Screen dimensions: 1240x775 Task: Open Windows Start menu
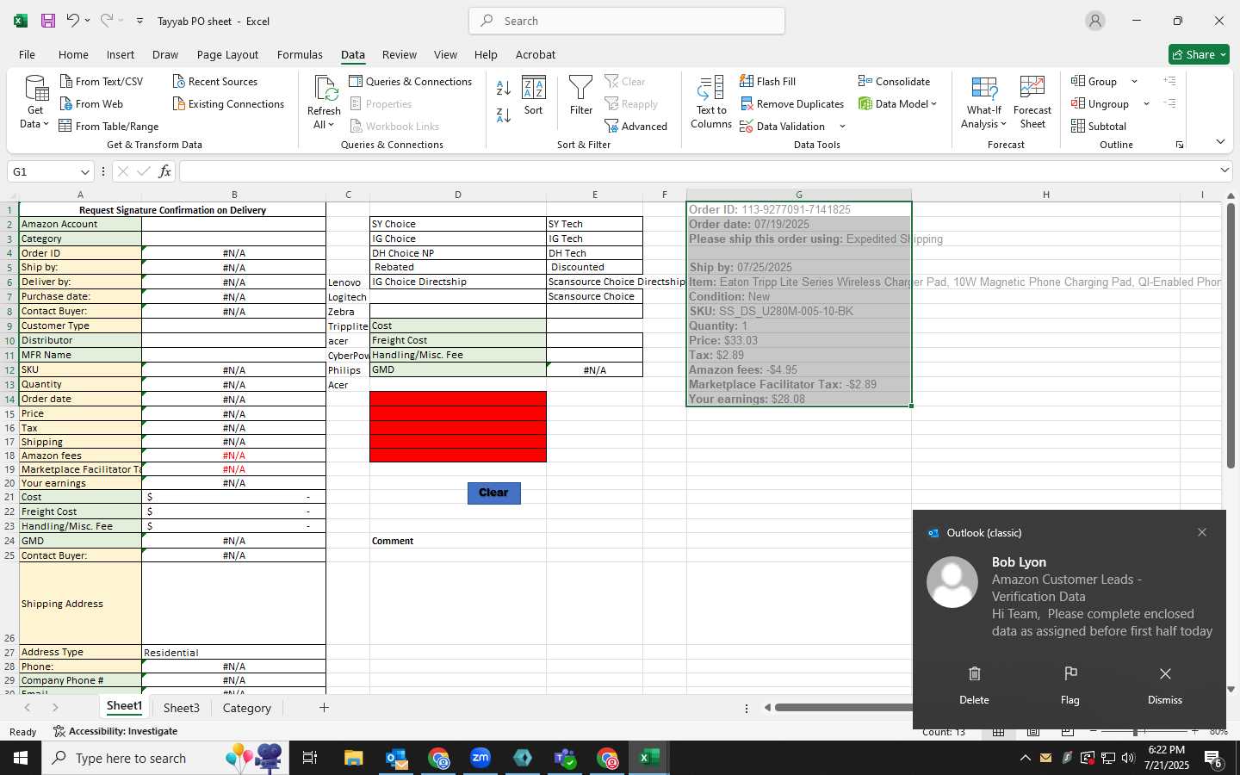pyautogui.click(x=20, y=758)
